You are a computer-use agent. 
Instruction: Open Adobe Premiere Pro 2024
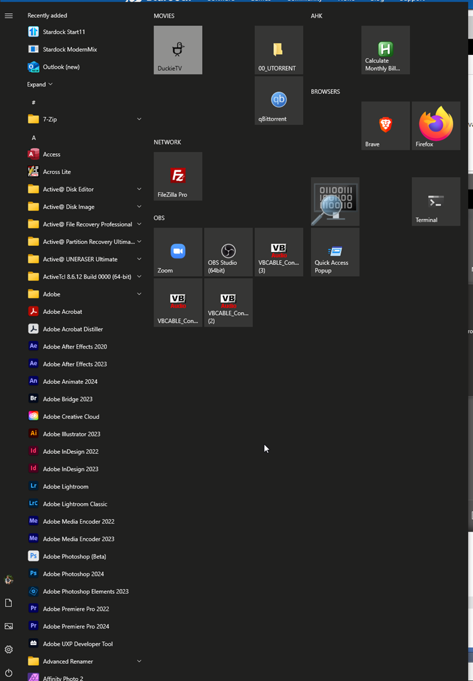point(85,626)
